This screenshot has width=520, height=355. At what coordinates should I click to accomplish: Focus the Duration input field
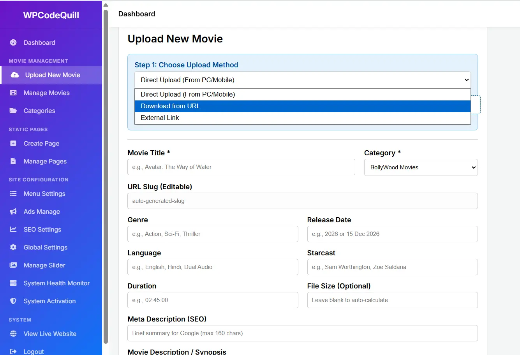(213, 300)
